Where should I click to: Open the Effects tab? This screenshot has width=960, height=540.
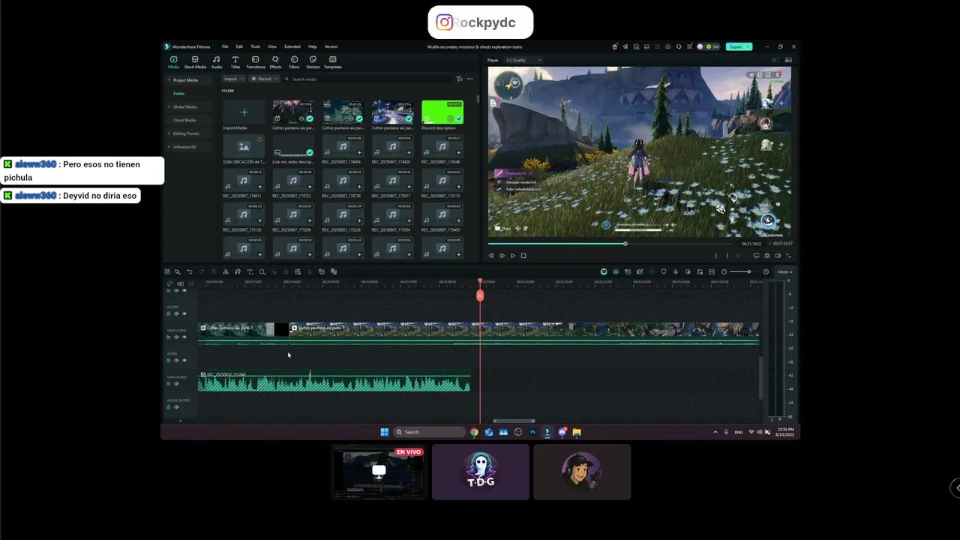point(275,62)
